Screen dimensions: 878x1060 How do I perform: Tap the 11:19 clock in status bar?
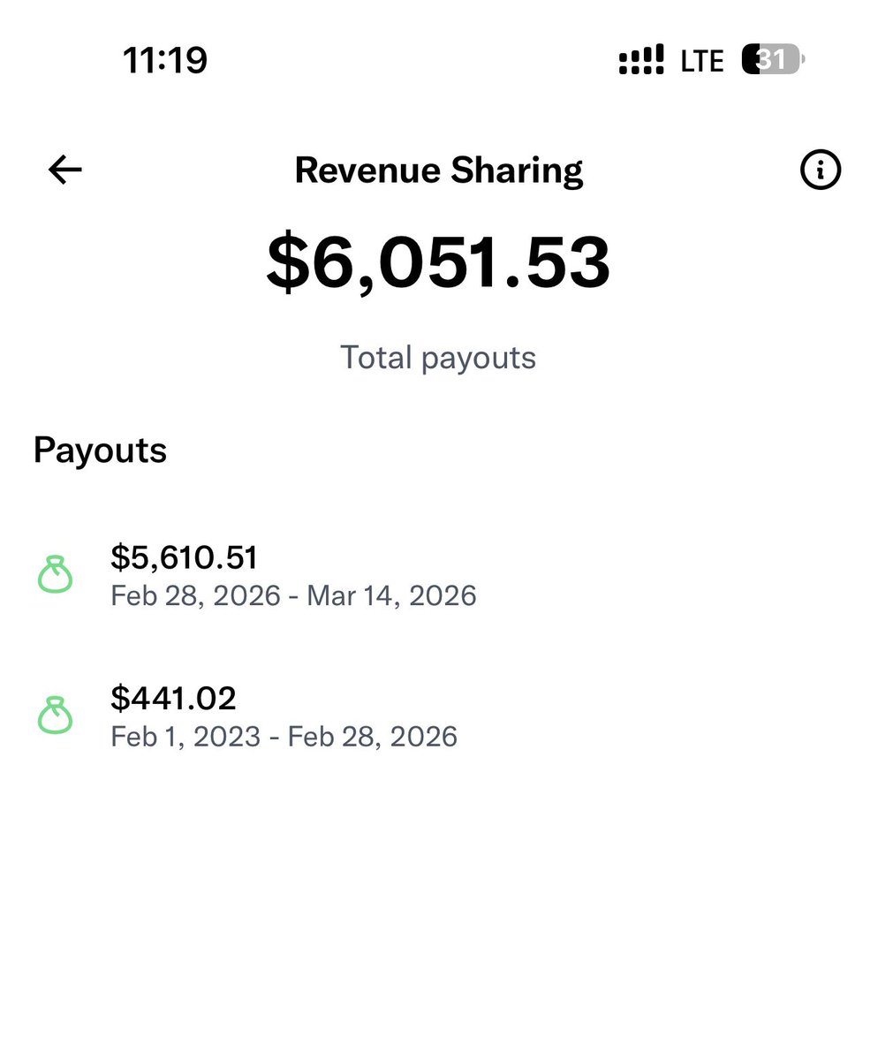(164, 60)
